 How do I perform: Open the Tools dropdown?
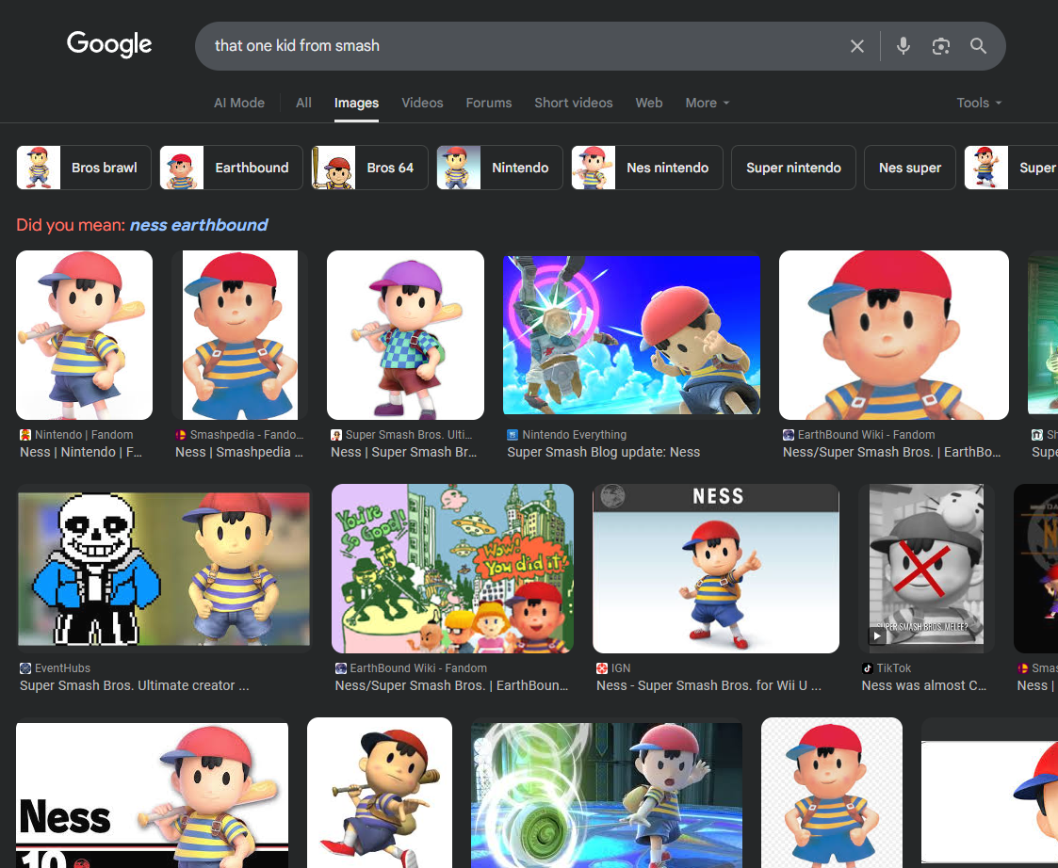[x=979, y=103]
